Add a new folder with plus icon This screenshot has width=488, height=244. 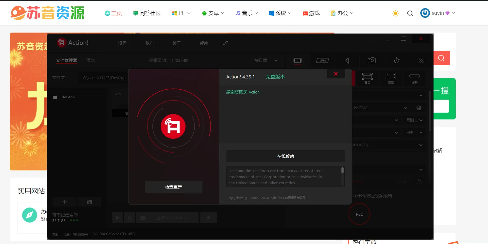(64, 202)
